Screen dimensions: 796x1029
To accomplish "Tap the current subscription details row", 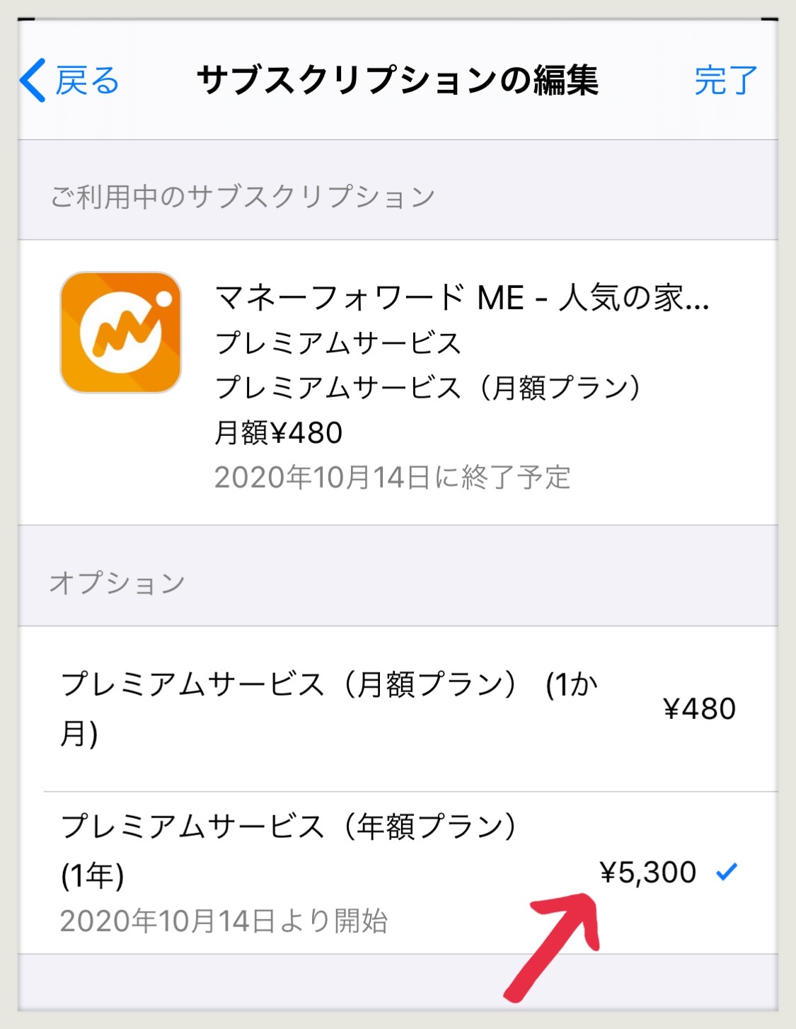I will coord(398,382).
